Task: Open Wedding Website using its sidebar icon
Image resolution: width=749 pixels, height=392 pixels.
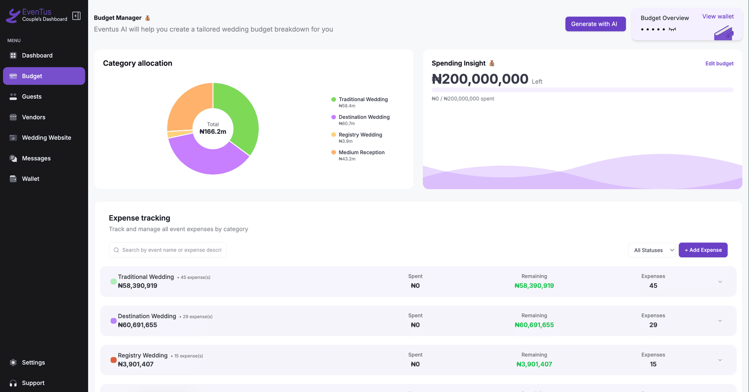Action: pyautogui.click(x=14, y=137)
